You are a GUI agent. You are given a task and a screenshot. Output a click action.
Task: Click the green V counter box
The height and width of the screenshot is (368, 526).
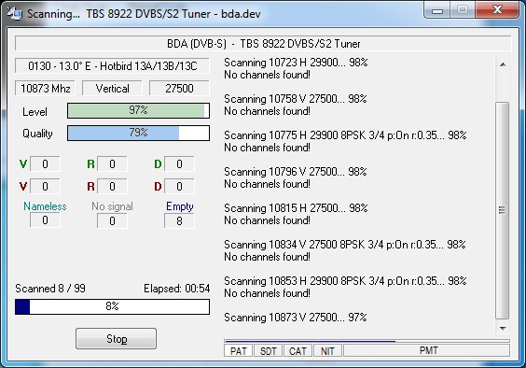pos(46,164)
